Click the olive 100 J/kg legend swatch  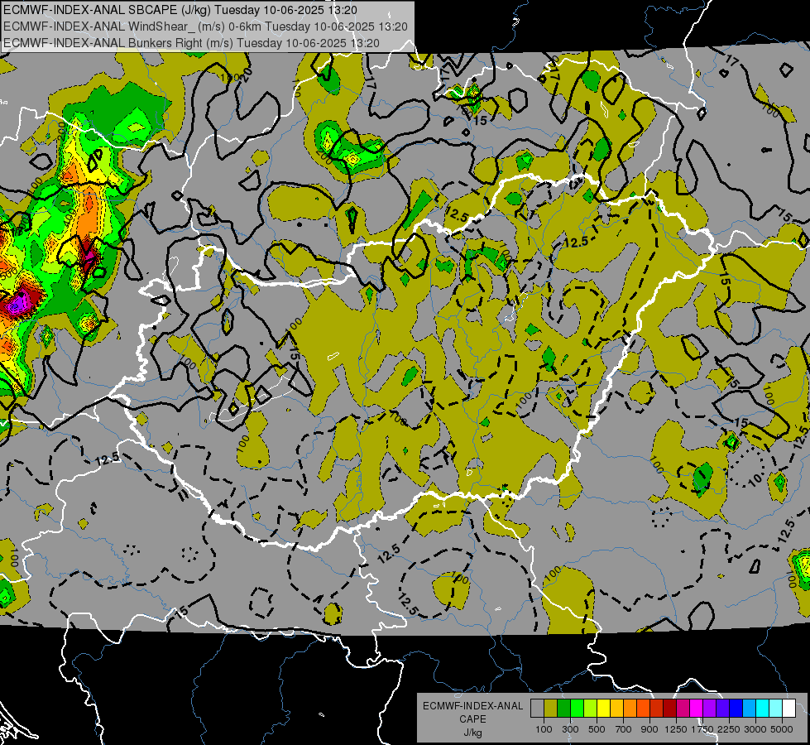pyautogui.click(x=551, y=708)
